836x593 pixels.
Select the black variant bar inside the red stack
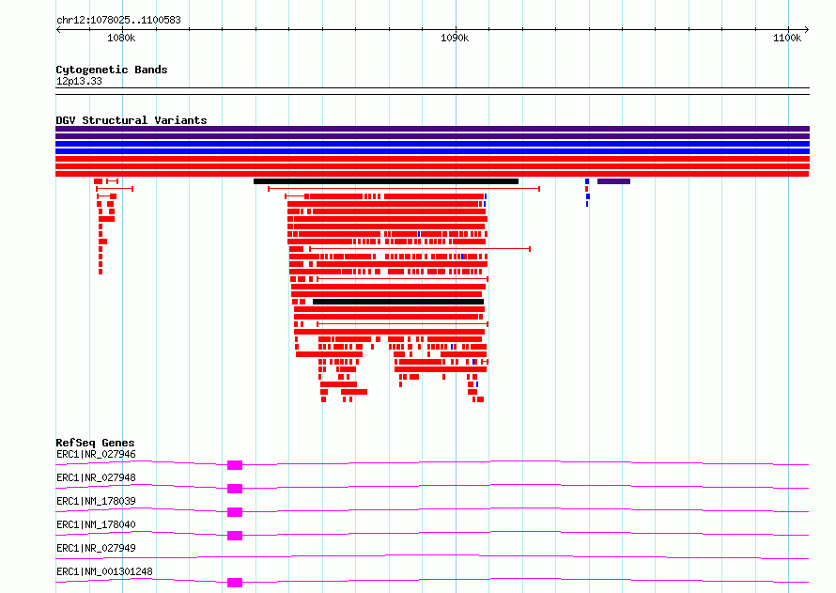[398, 302]
